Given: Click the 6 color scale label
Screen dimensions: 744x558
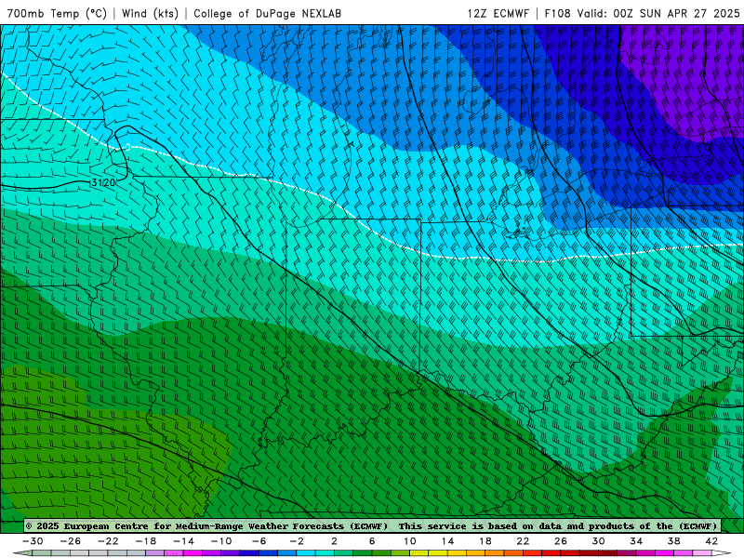Looking at the screenshot, I should click(x=372, y=541).
